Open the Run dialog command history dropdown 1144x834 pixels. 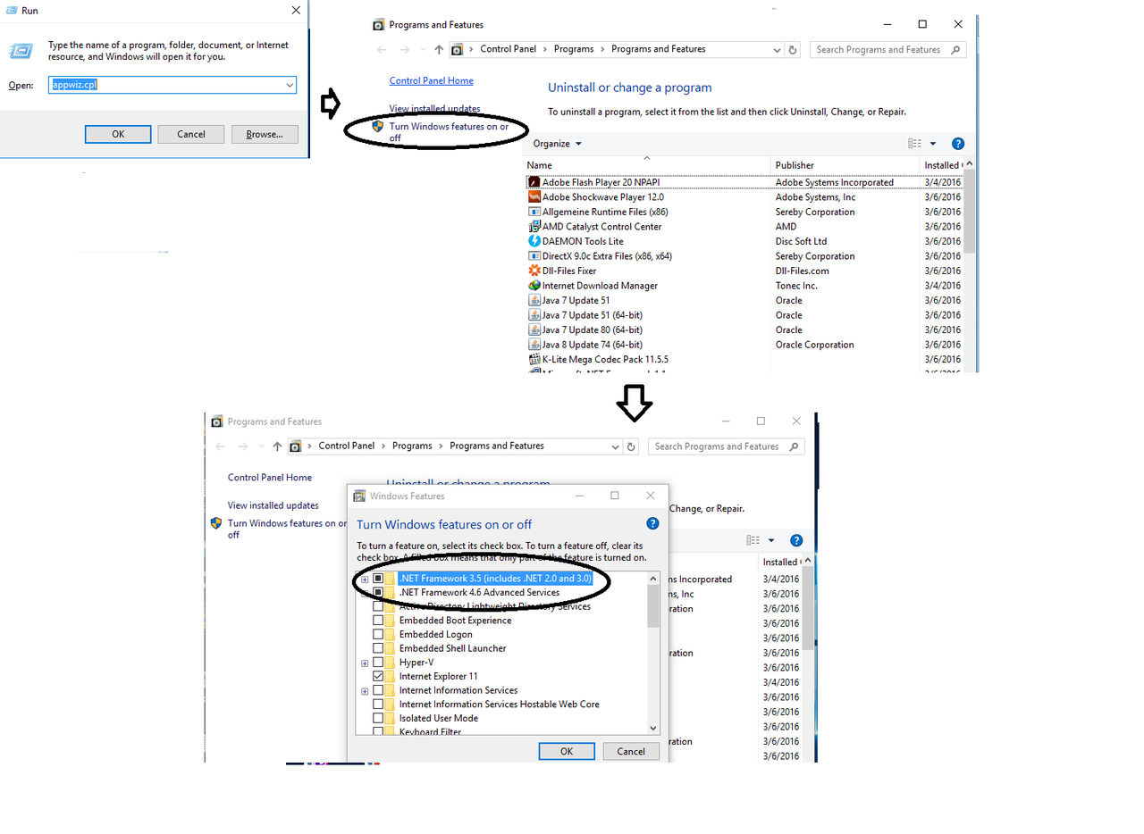[290, 85]
